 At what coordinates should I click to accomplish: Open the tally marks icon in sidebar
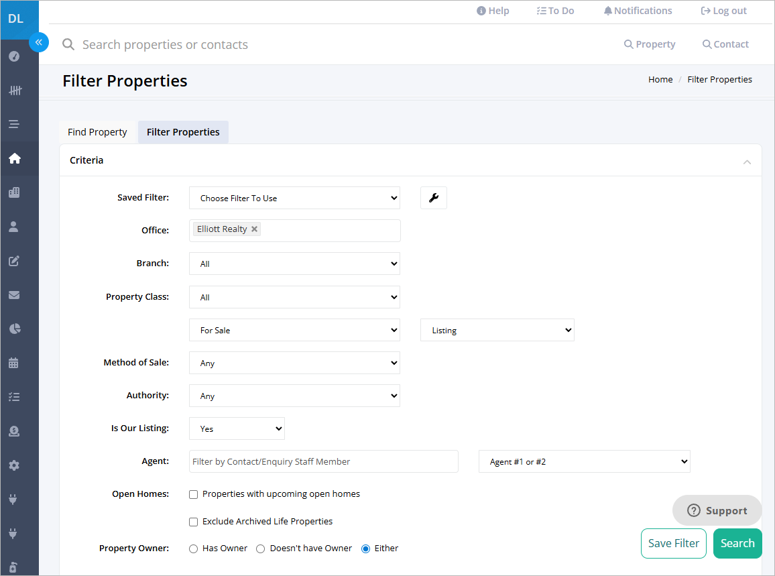14,91
